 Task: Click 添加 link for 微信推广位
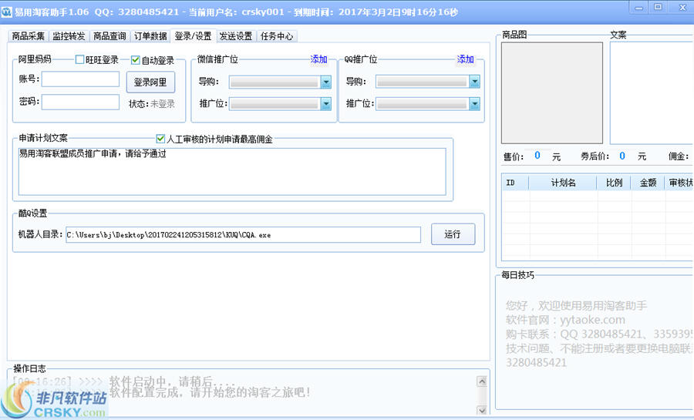(x=318, y=59)
